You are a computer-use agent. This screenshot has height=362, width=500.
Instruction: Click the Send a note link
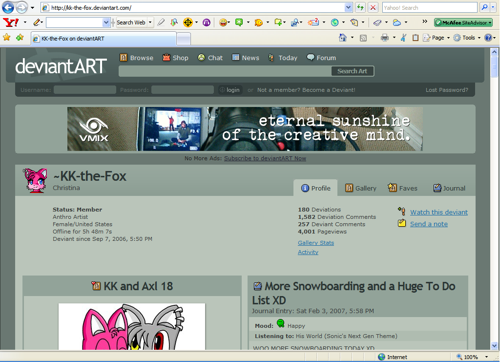coord(429,224)
